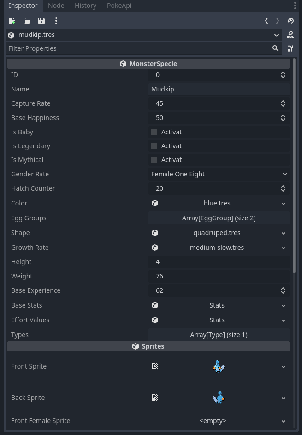Click the Front Sprite thumbnail
Screen dimensions: 302x435
[219, 367]
